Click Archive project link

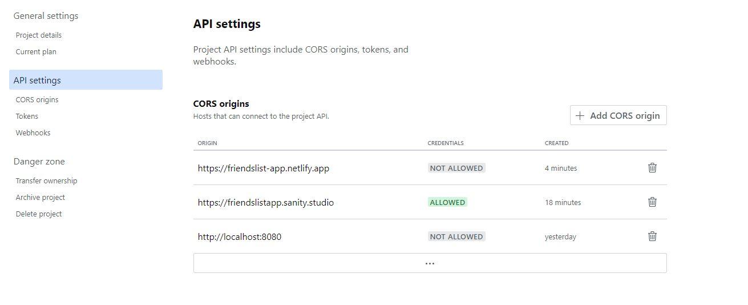click(x=41, y=198)
